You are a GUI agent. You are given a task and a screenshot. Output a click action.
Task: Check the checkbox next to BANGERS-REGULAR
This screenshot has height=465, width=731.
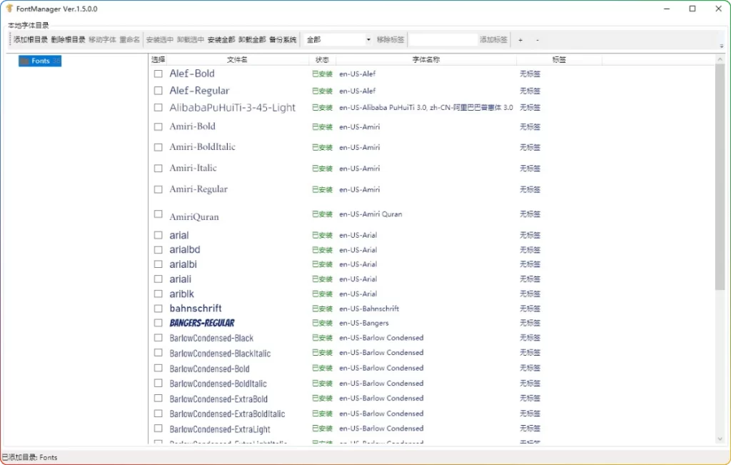158,323
